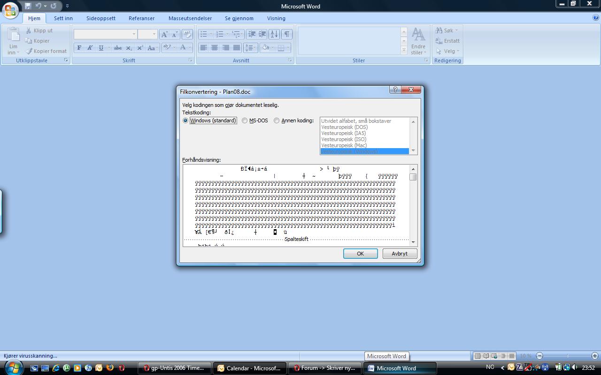Click the Save icon in Quick Access Toolbar

click(28, 6)
